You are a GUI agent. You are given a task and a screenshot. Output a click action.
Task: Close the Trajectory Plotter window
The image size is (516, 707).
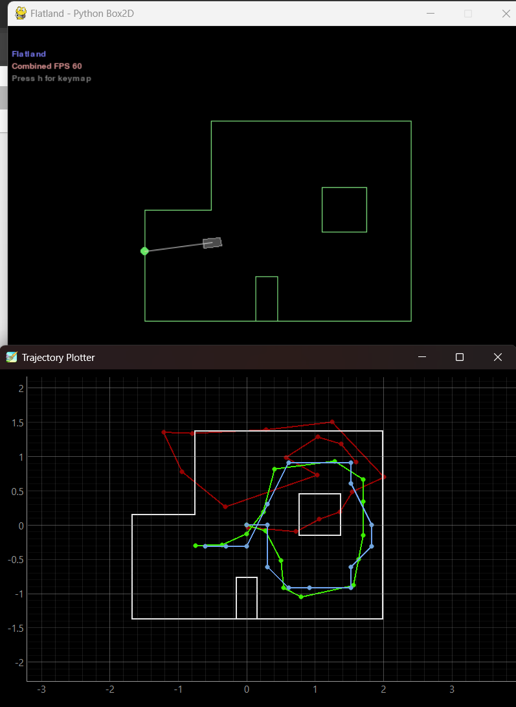tap(497, 357)
